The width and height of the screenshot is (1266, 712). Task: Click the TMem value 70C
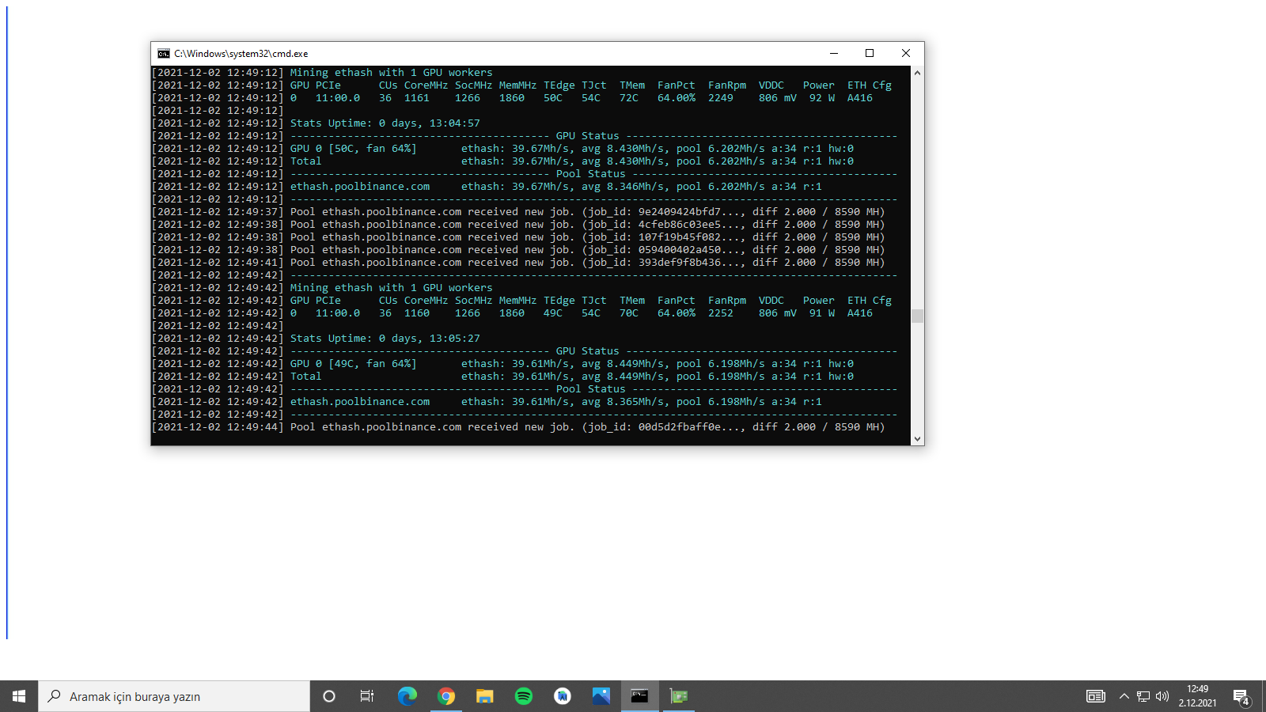(x=629, y=313)
